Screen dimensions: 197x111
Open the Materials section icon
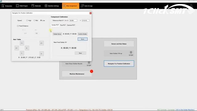(x=33, y=6)
